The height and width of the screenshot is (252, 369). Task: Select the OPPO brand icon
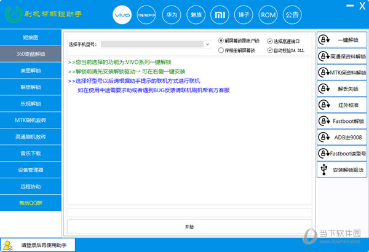click(146, 14)
